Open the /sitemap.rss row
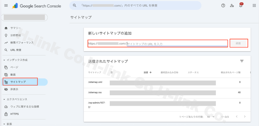 [x=167, y=93]
